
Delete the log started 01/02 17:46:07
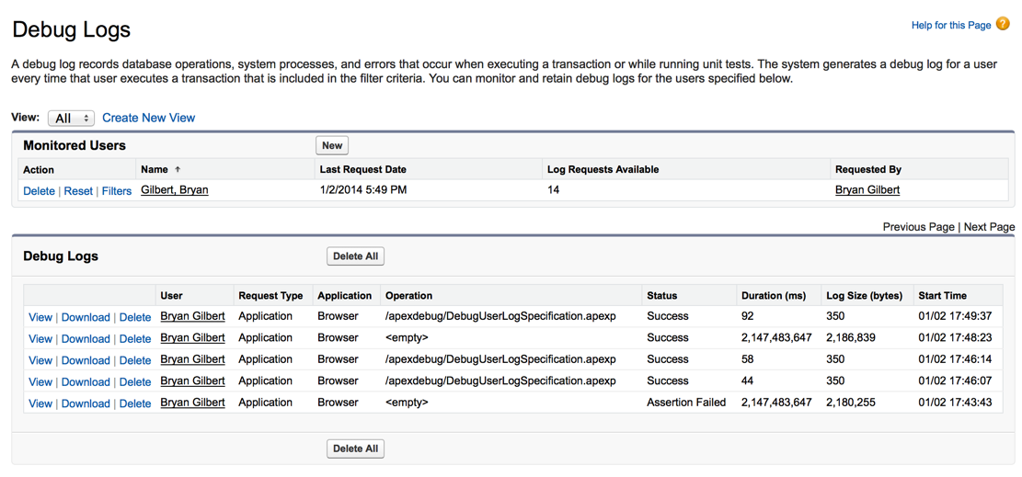tap(135, 381)
